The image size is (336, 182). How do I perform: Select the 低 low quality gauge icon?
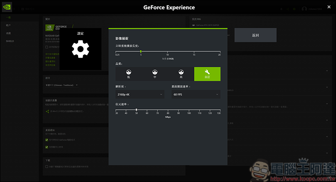click(129, 72)
